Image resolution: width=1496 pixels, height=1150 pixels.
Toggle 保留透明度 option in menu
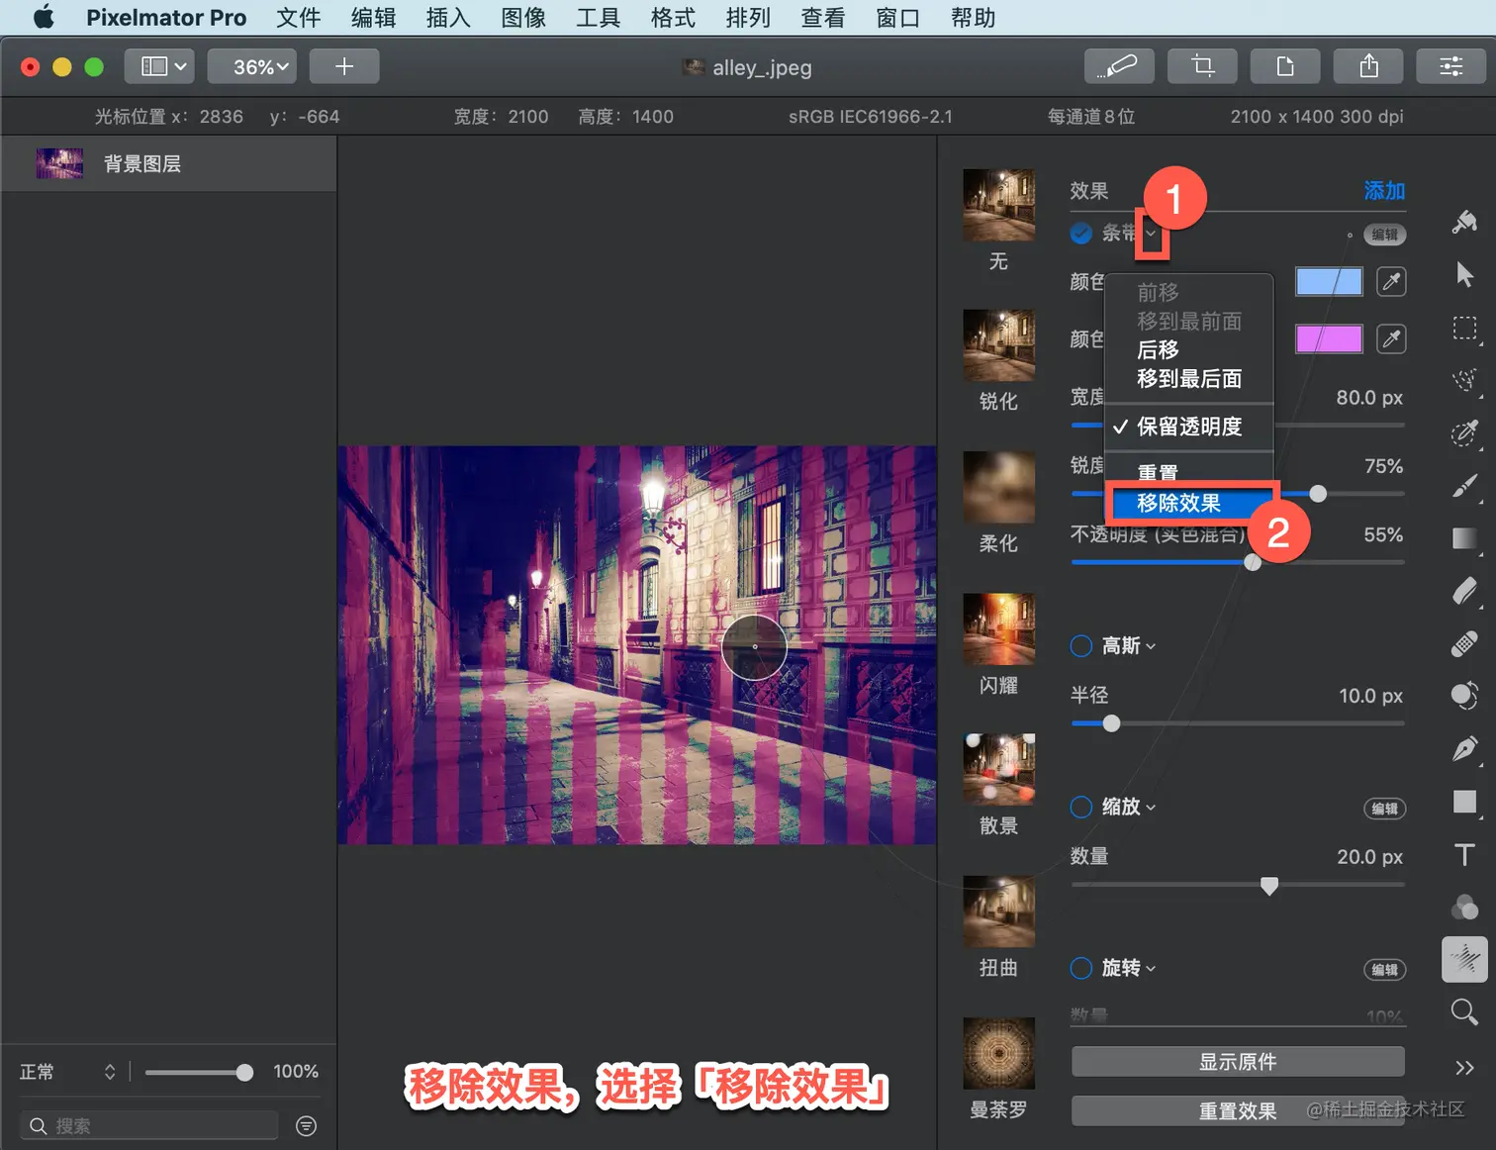[x=1188, y=427]
